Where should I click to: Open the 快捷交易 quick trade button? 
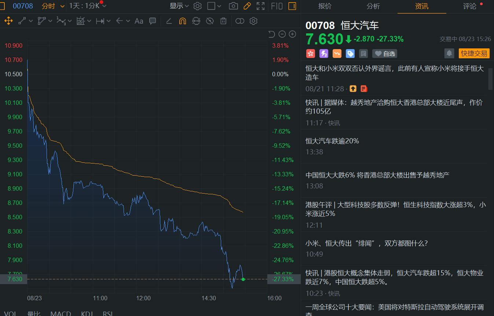click(x=474, y=54)
